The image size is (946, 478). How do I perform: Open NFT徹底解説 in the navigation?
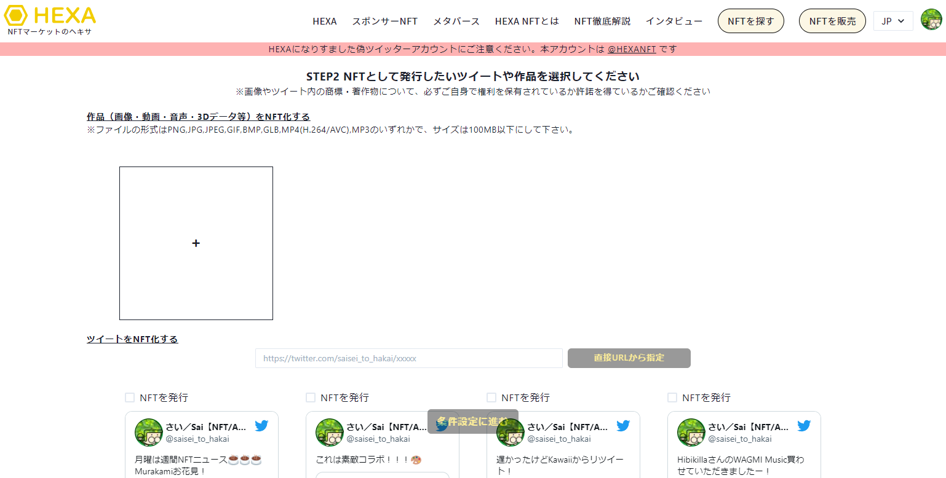coord(602,21)
